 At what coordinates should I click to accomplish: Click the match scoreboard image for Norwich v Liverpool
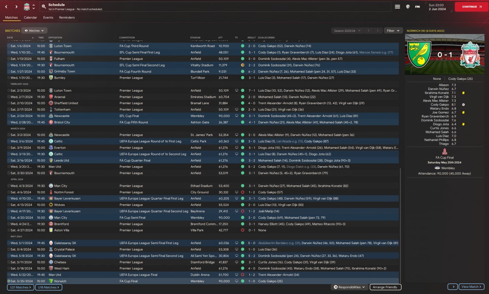(445, 54)
